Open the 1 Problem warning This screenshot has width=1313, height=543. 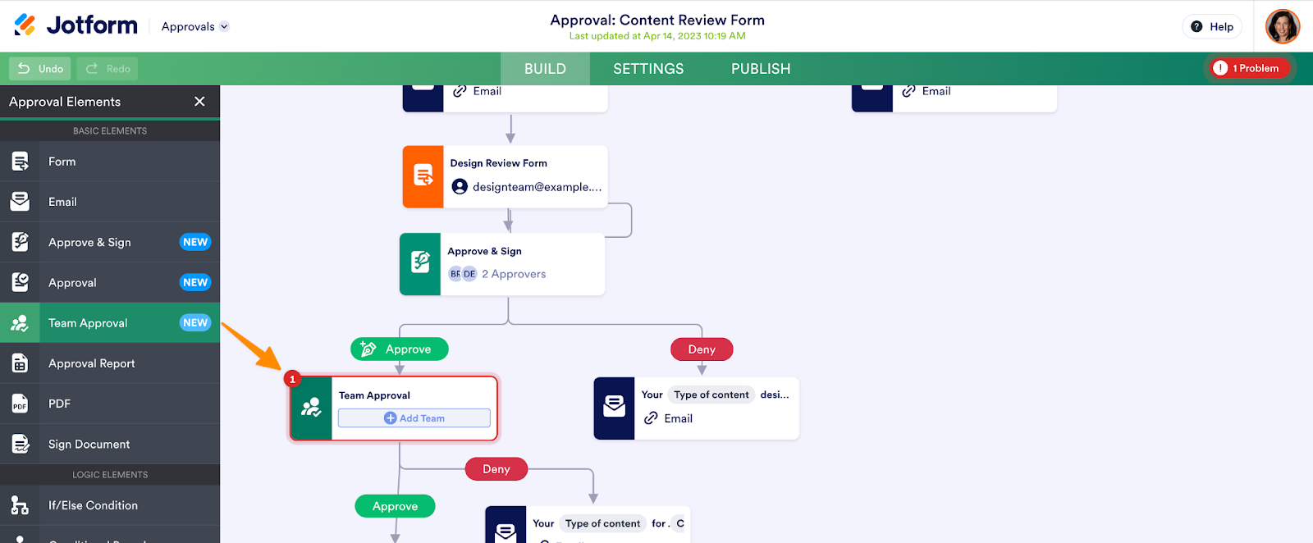click(1247, 68)
